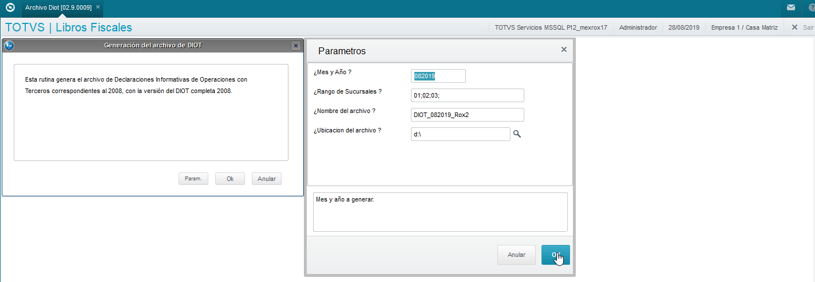Click the DIOT dialog's title bar icon

[x=9, y=46]
